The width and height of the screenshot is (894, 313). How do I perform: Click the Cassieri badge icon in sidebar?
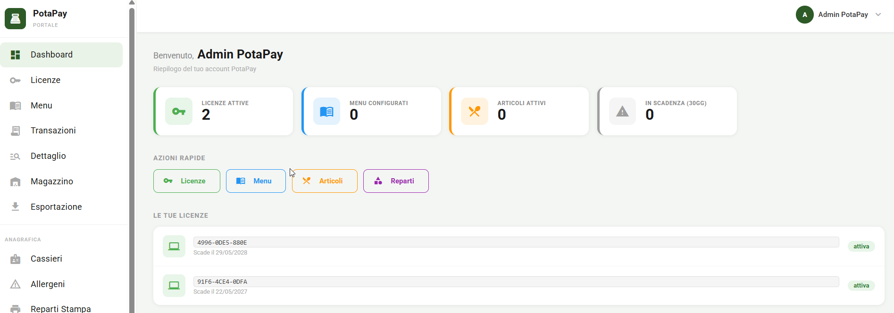15,259
